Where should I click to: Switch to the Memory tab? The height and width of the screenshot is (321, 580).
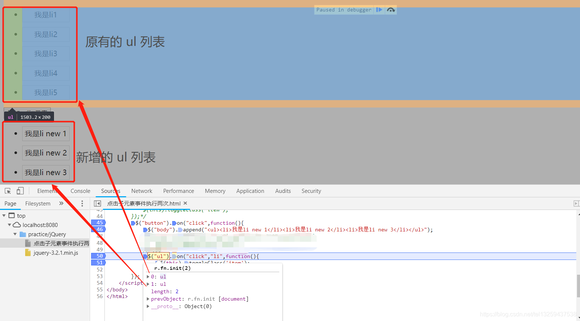(215, 191)
